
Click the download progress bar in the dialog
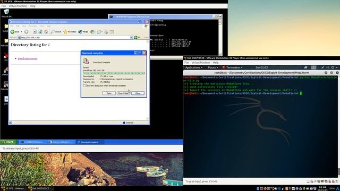pos(114,73)
